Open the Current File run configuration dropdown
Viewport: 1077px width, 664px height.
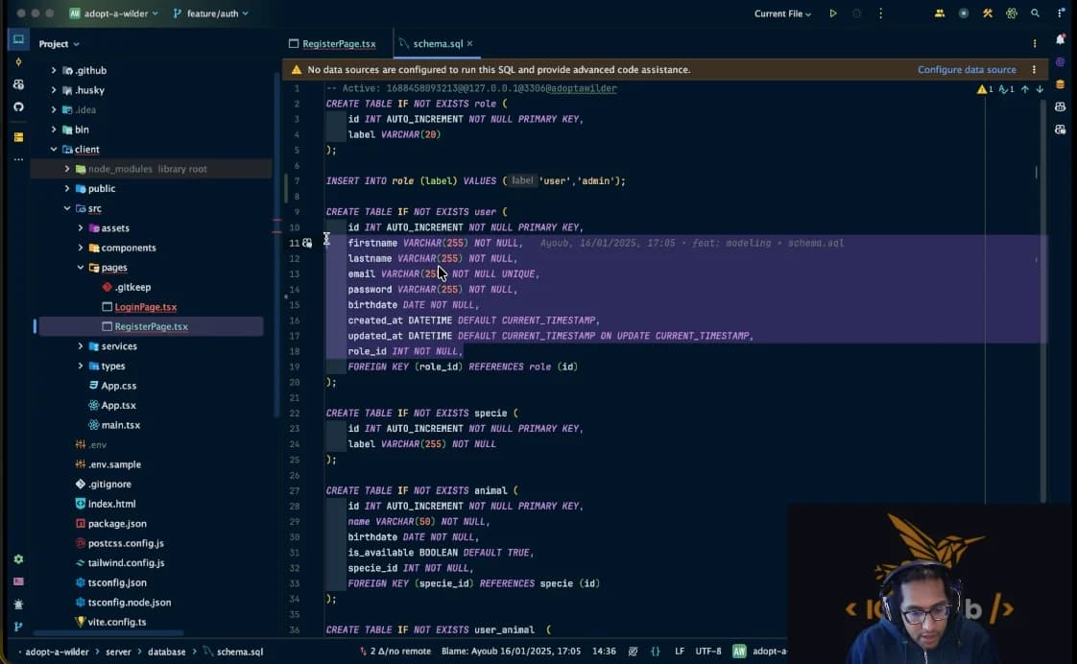point(782,13)
